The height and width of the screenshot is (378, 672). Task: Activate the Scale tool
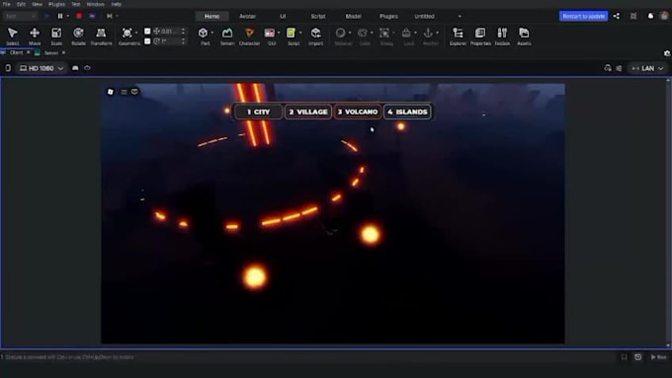click(56, 36)
